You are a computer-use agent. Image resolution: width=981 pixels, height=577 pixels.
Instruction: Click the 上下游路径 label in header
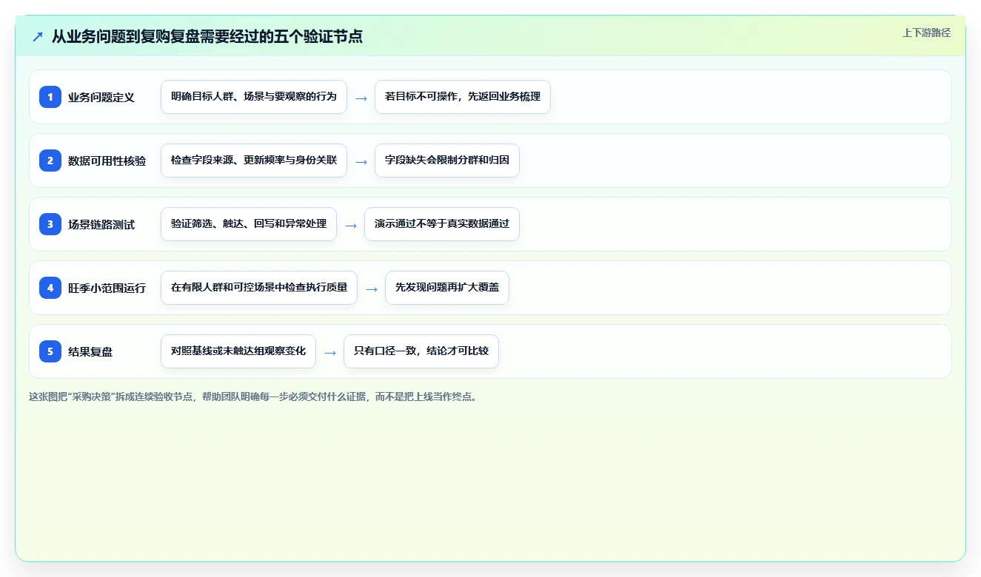tap(926, 33)
